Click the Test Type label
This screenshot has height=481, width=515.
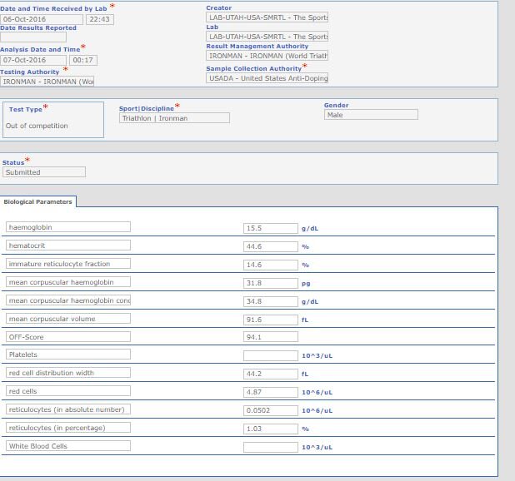(26, 110)
